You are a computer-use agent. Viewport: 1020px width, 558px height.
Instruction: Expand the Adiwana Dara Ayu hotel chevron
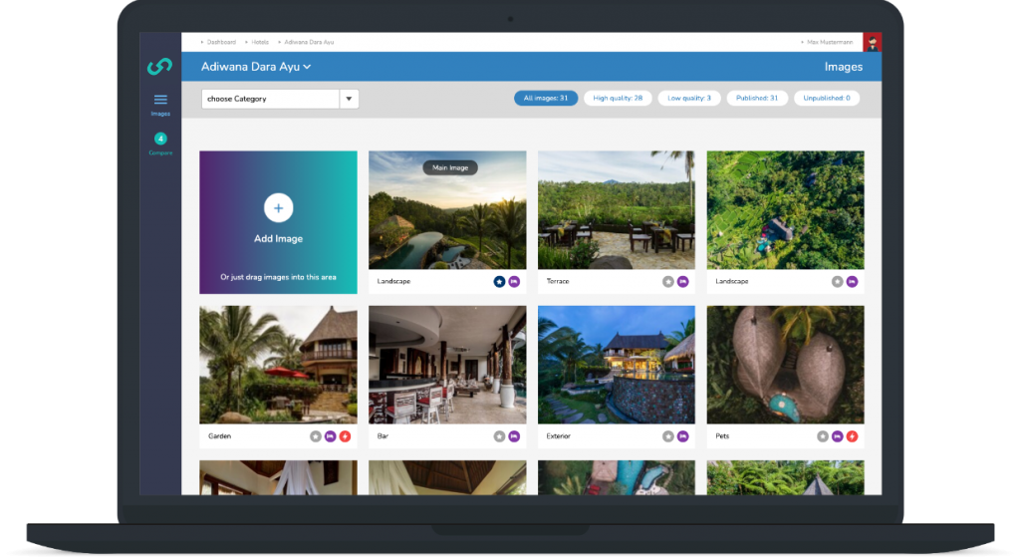[308, 67]
